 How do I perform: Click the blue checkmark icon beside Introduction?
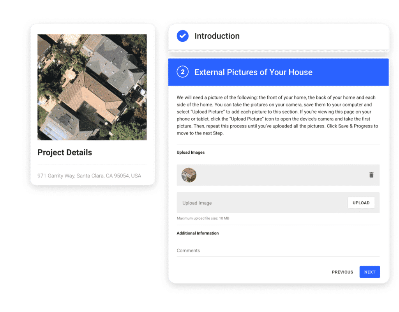click(182, 36)
